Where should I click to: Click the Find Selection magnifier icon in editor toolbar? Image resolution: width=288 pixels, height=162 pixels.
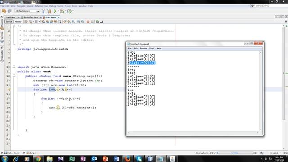pyautogui.click(x=43, y=22)
